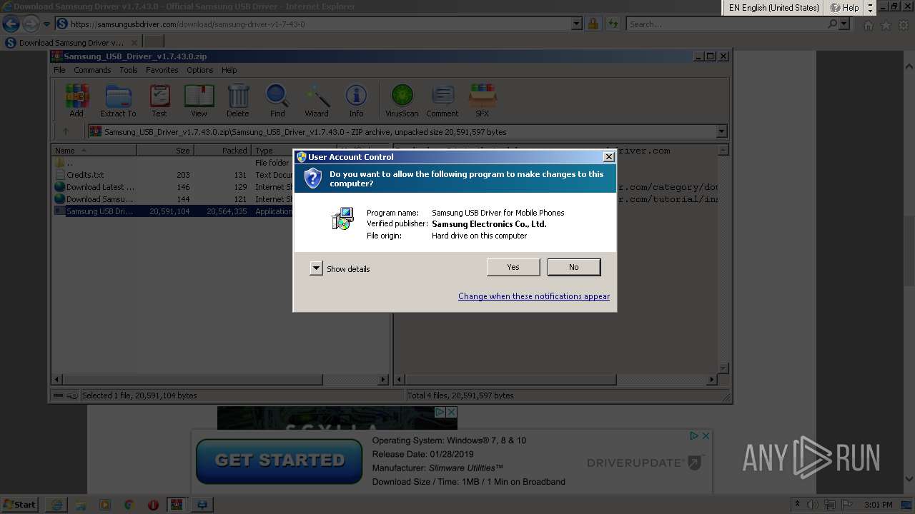Click the up one level arrow in WinRAR
Screen dimensions: 915x514
click(x=66, y=131)
